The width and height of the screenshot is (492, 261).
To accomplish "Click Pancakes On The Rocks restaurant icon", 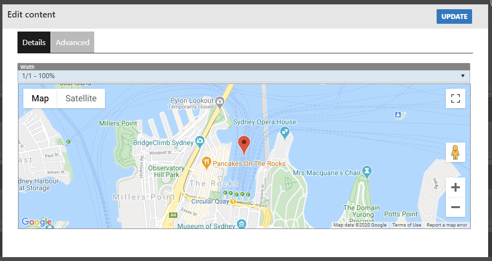I will (206, 163).
